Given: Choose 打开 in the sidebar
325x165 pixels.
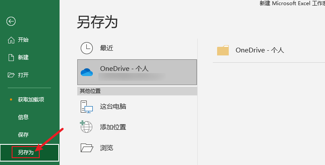Looking at the screenshot, I should click(x=23, y=75).
